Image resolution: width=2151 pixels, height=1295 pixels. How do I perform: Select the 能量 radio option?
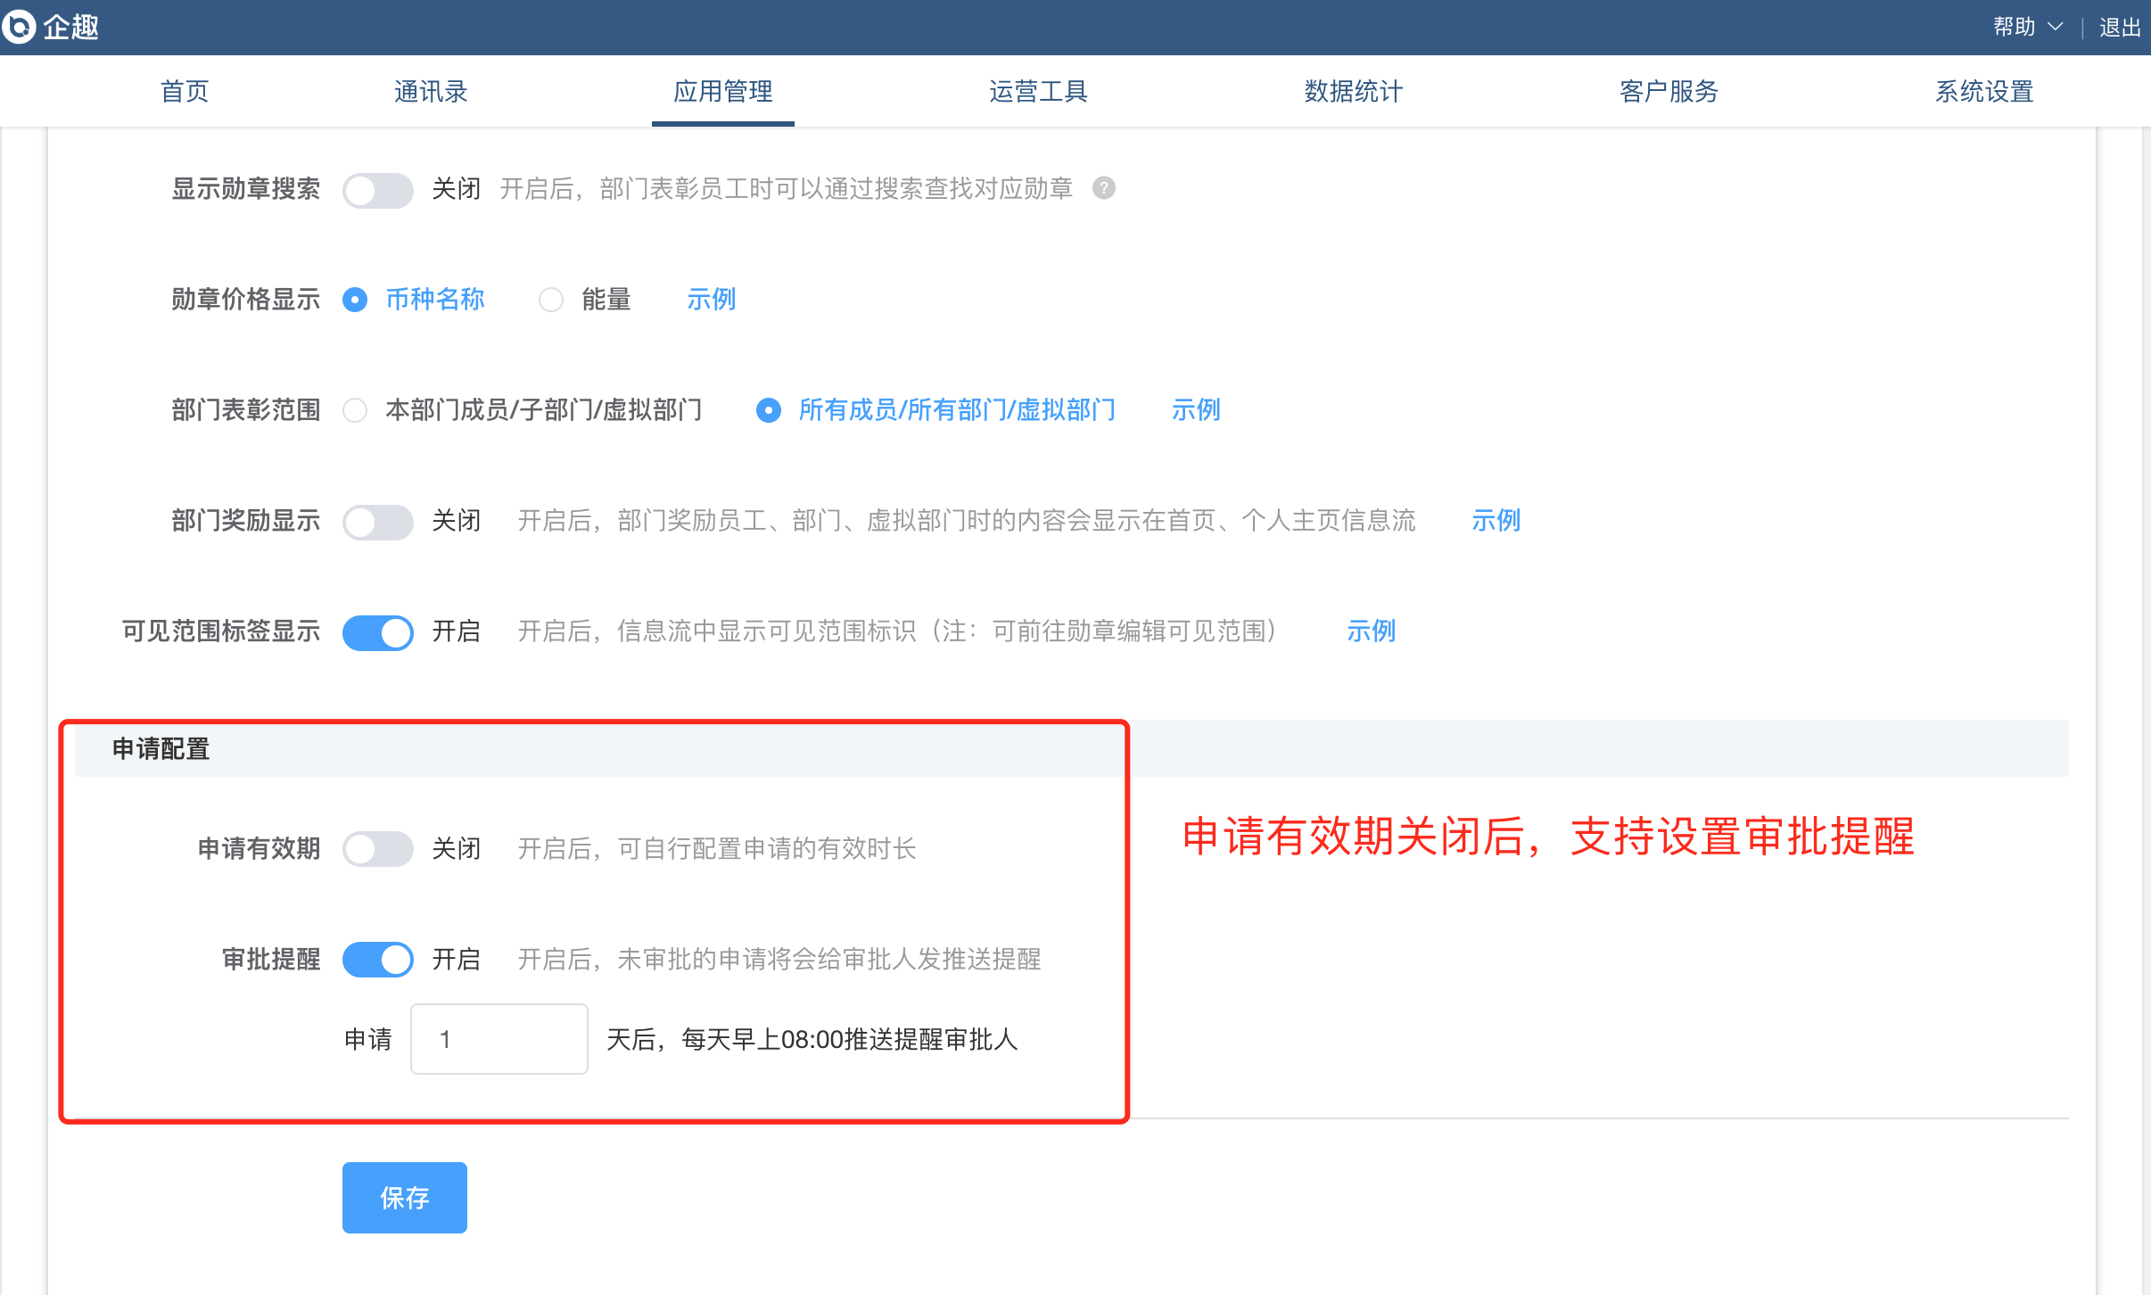click(551, 300)
